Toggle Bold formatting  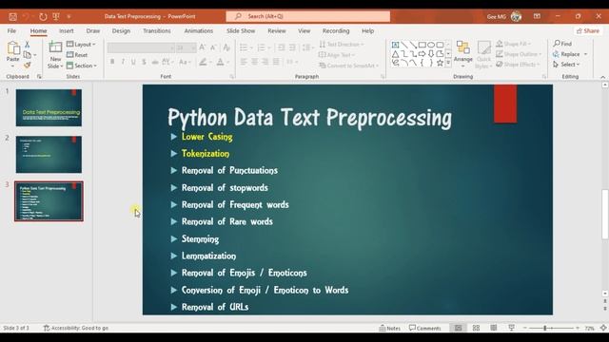click(x=112, y=62)
